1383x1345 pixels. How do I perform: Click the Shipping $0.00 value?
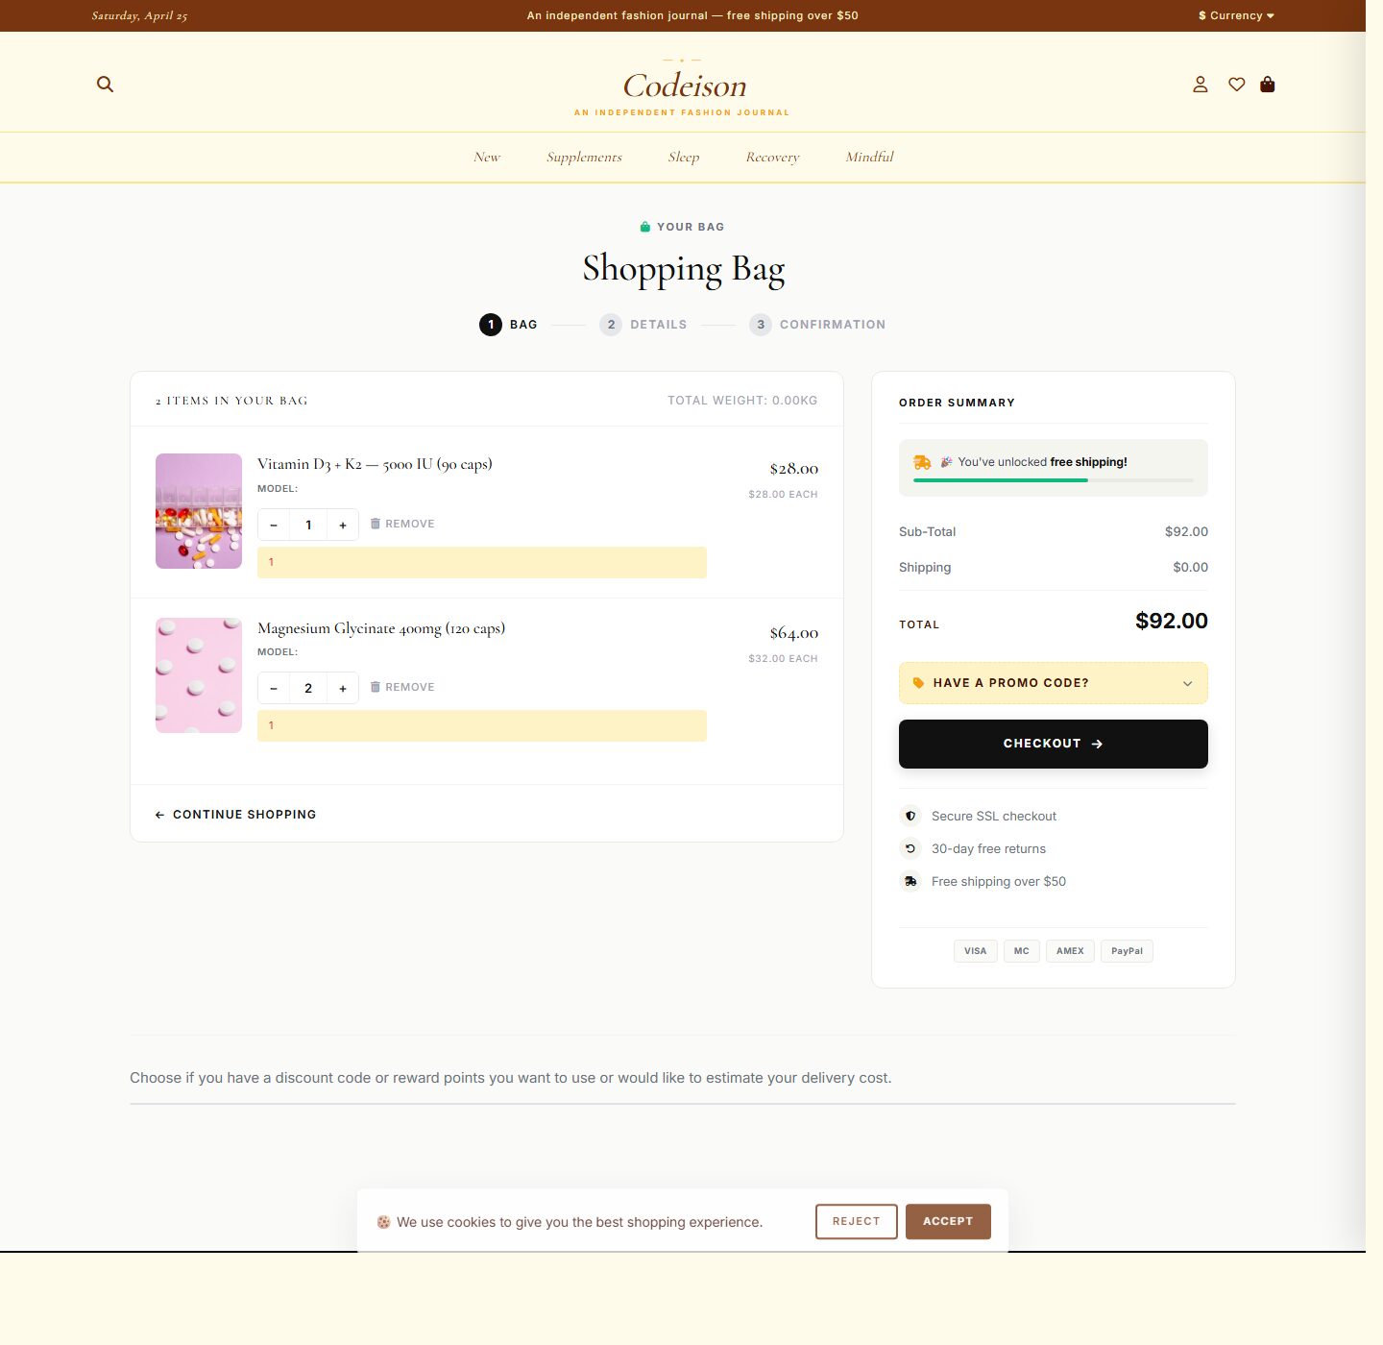point(1190,567)
